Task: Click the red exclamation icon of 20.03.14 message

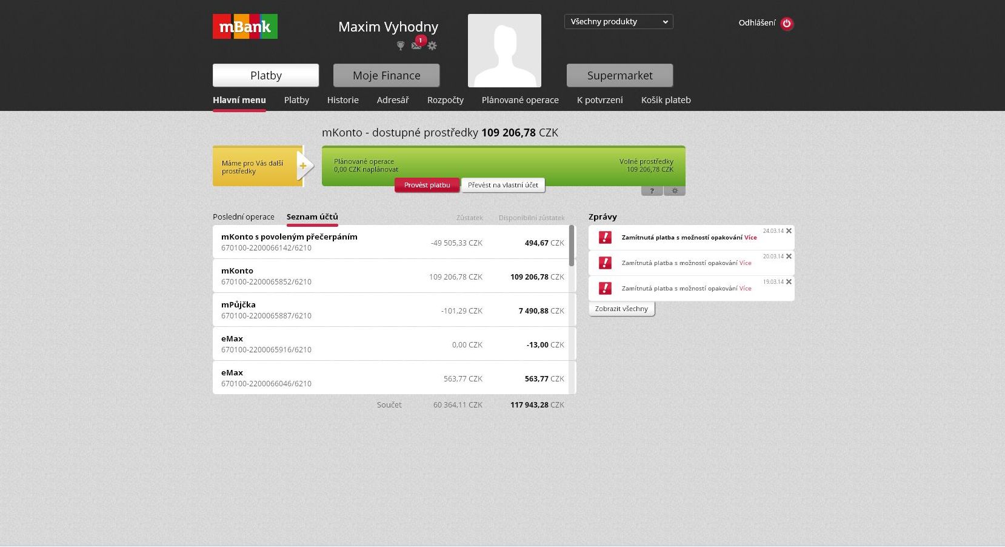Action: [605, 263]
